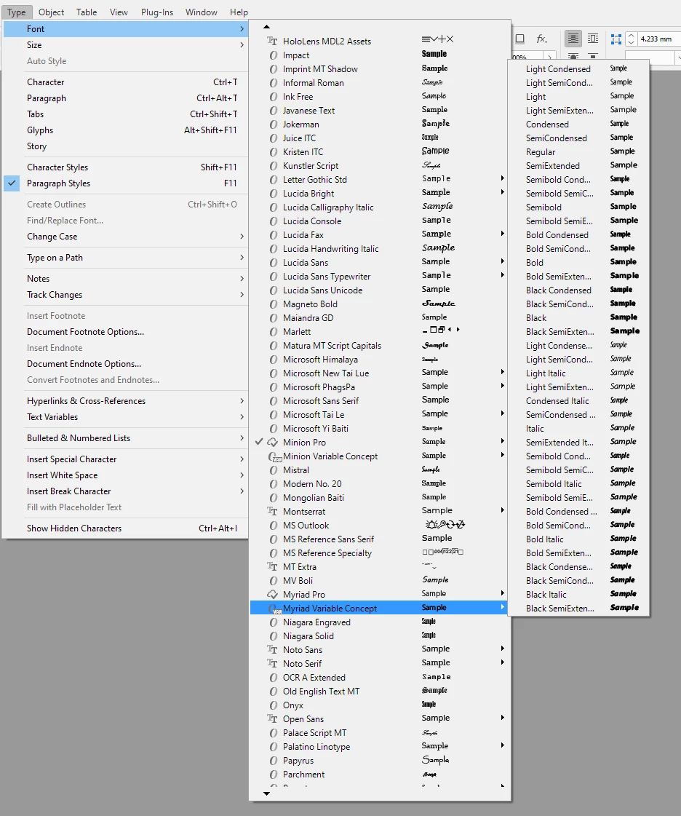Click the OpenType icon beside Impact
Screen dimensions: 681x816
coord(273,55)
